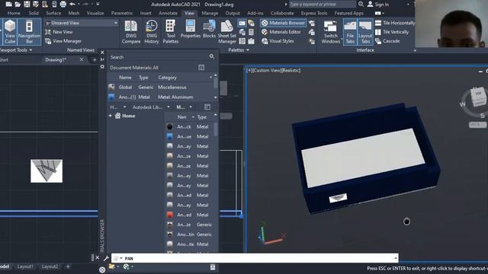Add a new drawing tab
This screenshot has height=274, width=488.
[95, 59]
